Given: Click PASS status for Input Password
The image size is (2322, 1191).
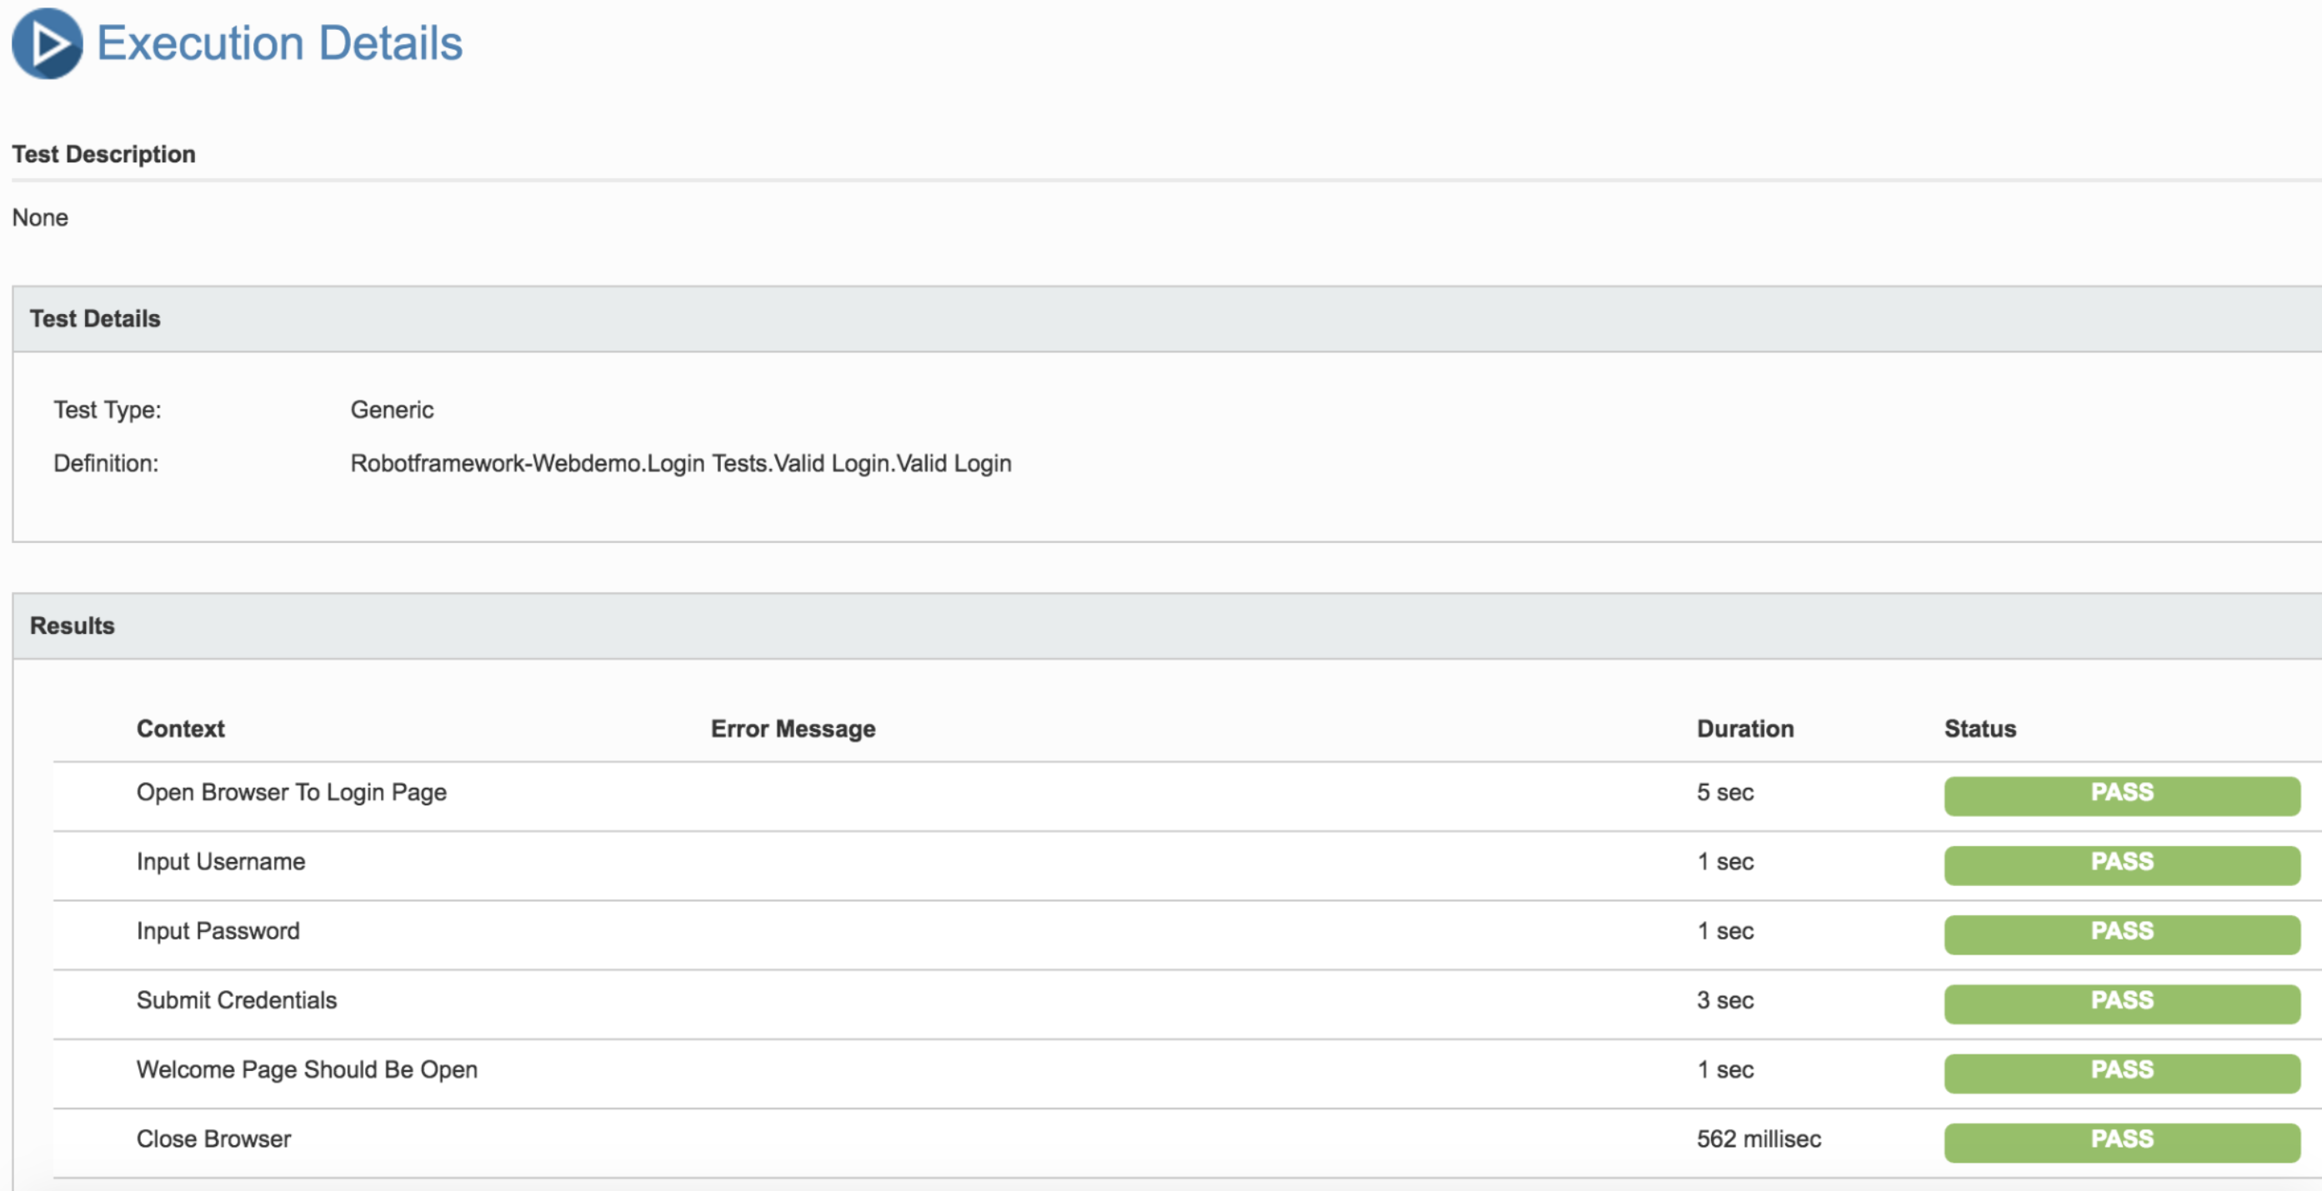Looking at the screenshot, I should pos(2122,935).
